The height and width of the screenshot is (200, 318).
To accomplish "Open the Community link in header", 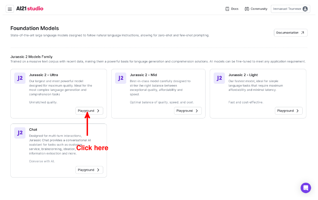I will [x=256, y=9].
